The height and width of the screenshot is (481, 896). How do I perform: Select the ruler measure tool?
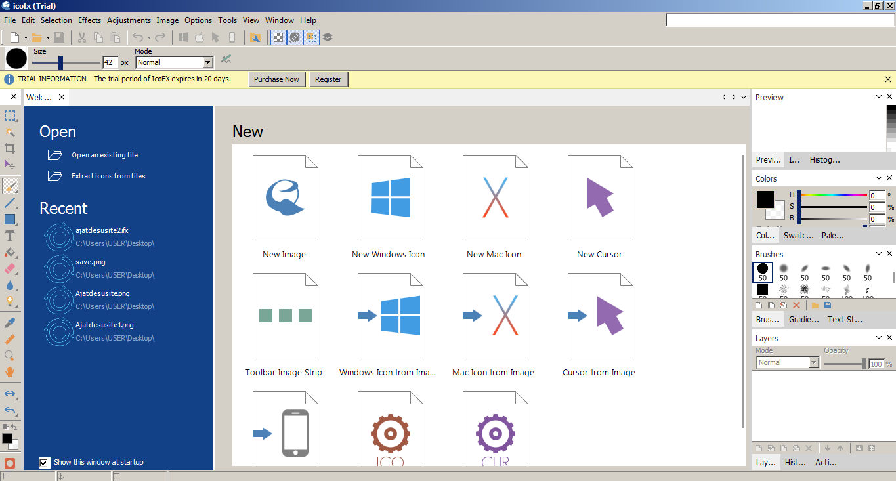click(x=10, y=339)
